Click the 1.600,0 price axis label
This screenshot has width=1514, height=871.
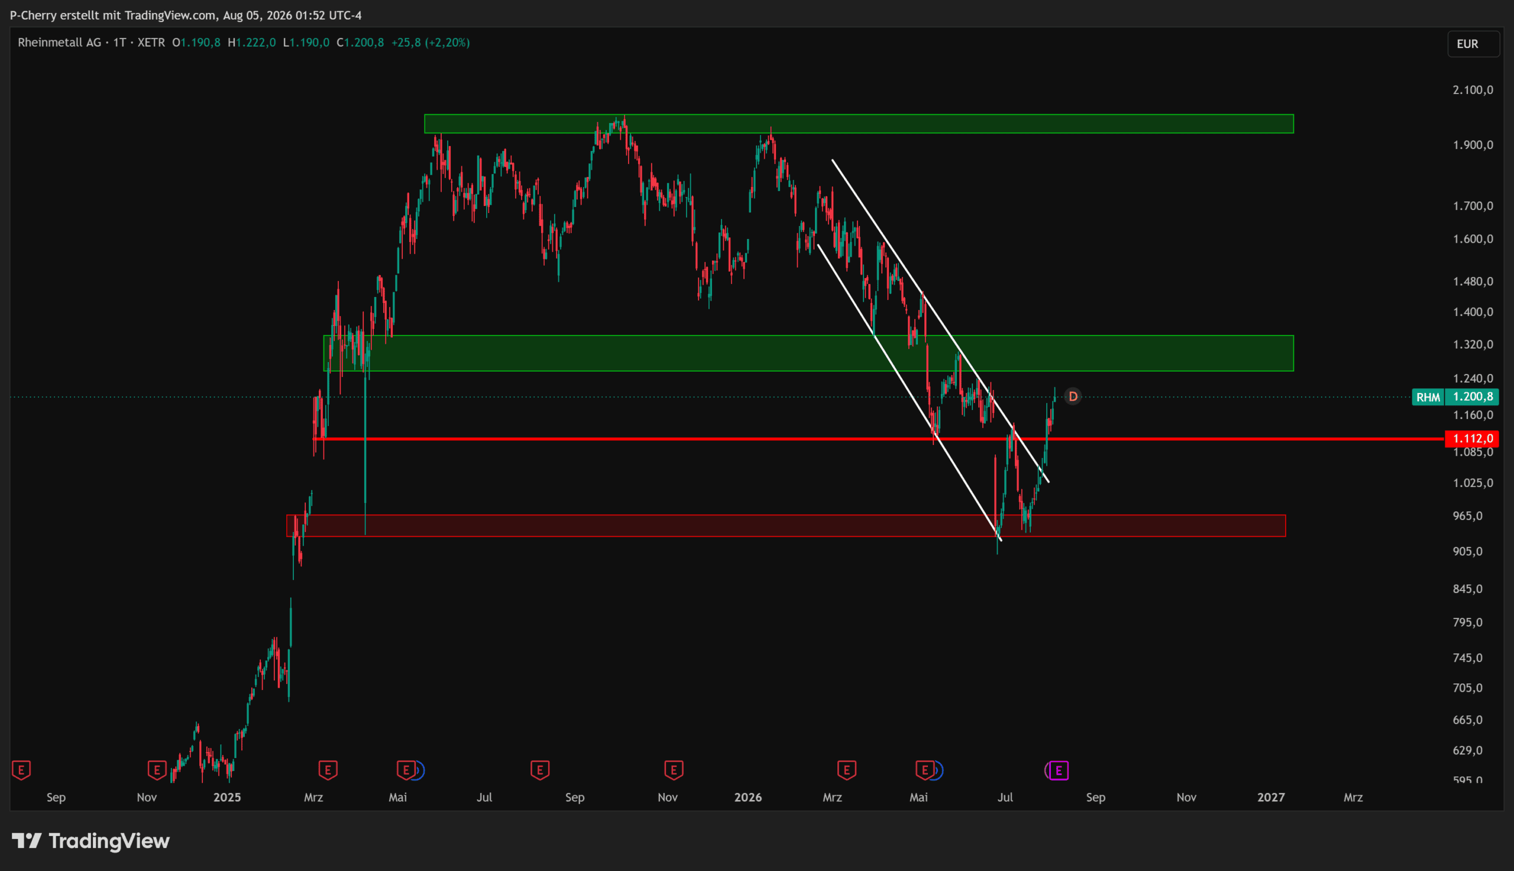tap(1473, 238)
